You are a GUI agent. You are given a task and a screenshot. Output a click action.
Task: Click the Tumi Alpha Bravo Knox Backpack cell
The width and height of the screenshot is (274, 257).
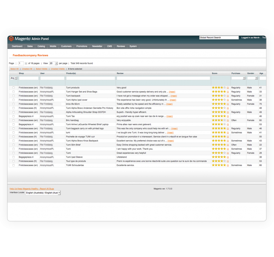click(82, 141)
